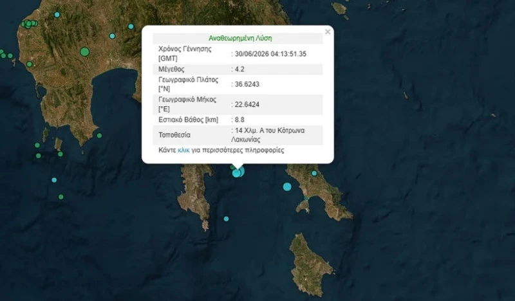Viewport: 515px width, 301px height.
Task: Open the 'κλικ' link for more information
Action: click(183, 150)
